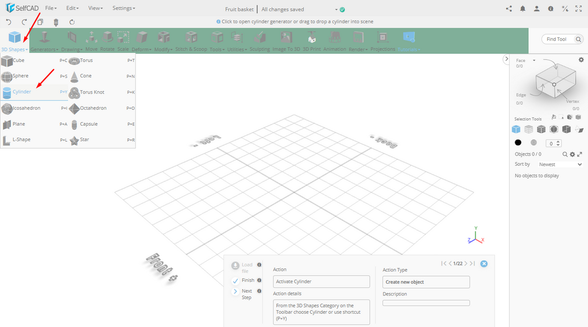
Task: Choose the Icosahedron shape
Action: (26, 108)
